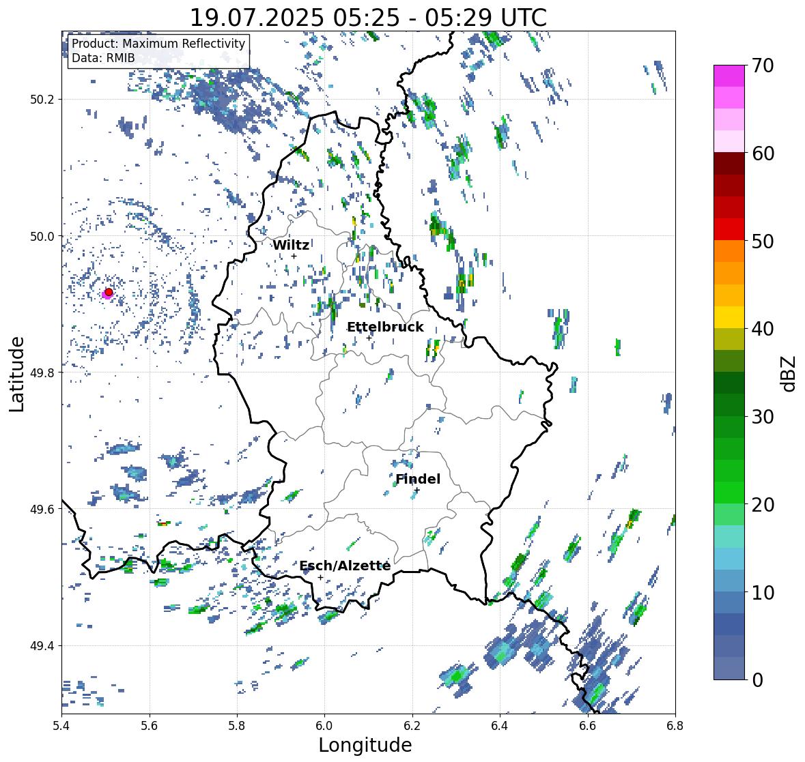805x762 pixels.
Task: Click longitude tick 5.6
Action: coord(150,725)
